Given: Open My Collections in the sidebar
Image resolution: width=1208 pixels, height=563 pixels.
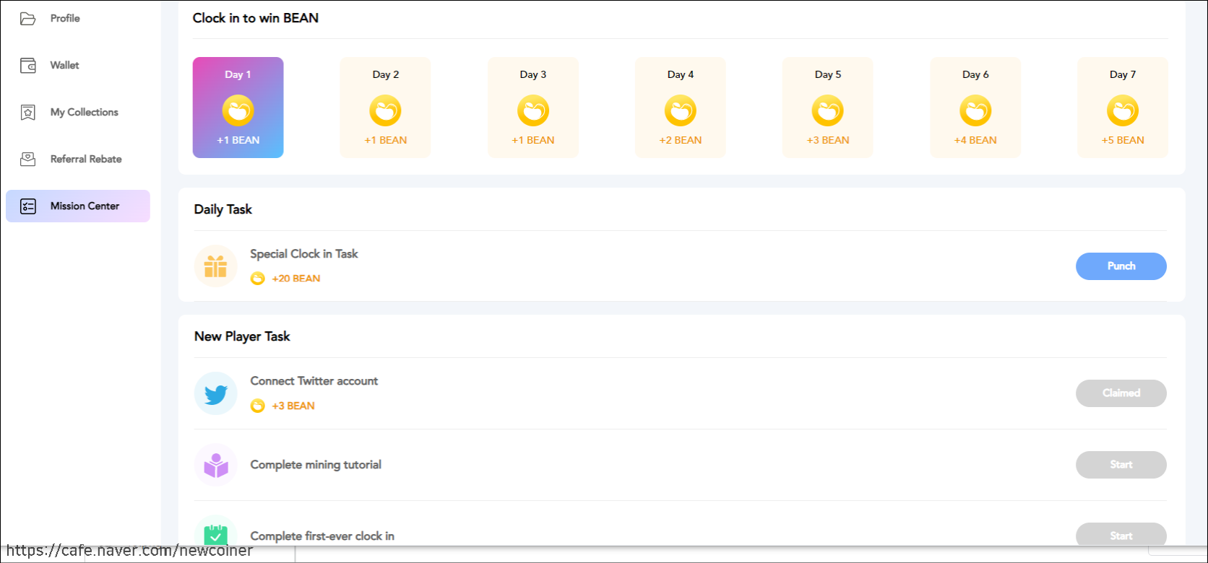Looking at the screenshot, I should point(84,113).
